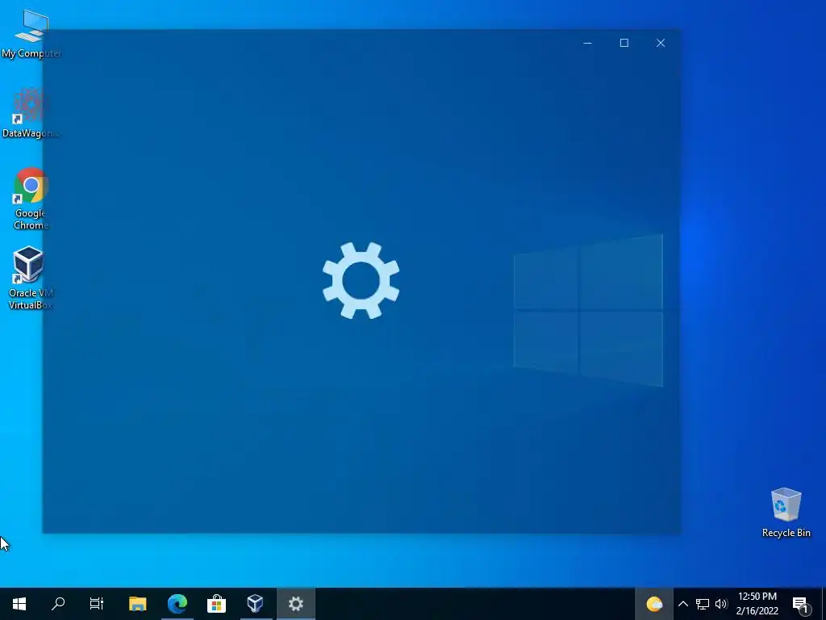Select the Google Chrome desktop shortcut
The width and height of the screenshot is (826, 620).
click(31, 199)
